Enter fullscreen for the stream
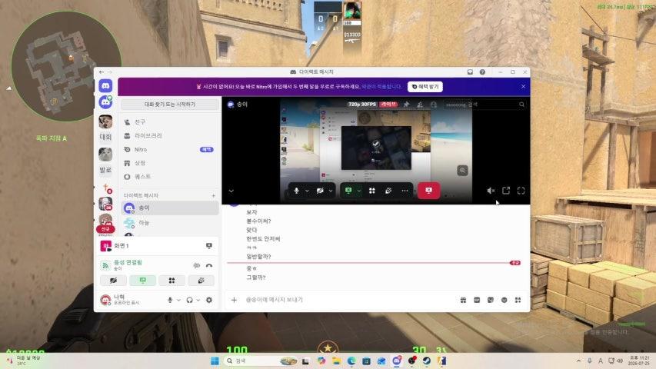656x369 pixels. click(x=521, y=191)
